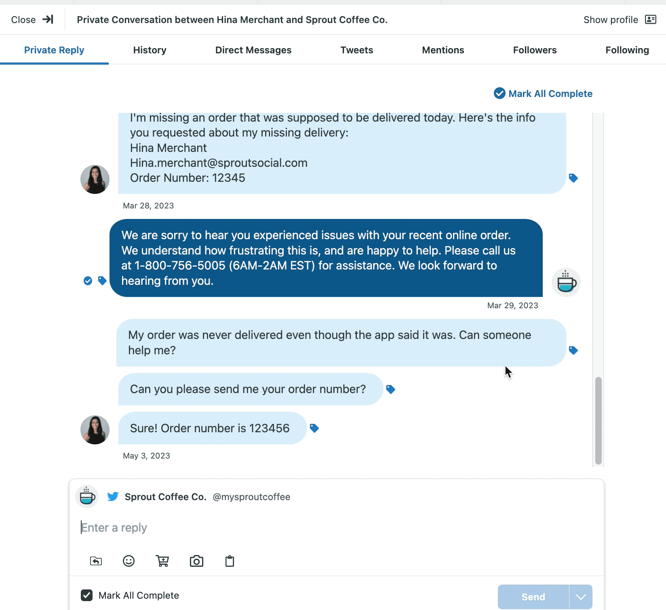666x610 pixels.
Task: Attach a photo with the camera icon
Action: coord(196,561)
